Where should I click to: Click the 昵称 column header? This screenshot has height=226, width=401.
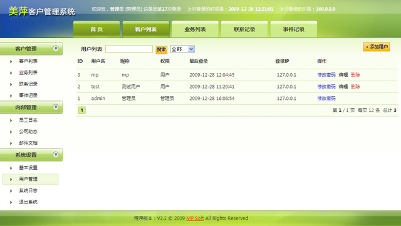pyautogui.click(x=125, y=61)
